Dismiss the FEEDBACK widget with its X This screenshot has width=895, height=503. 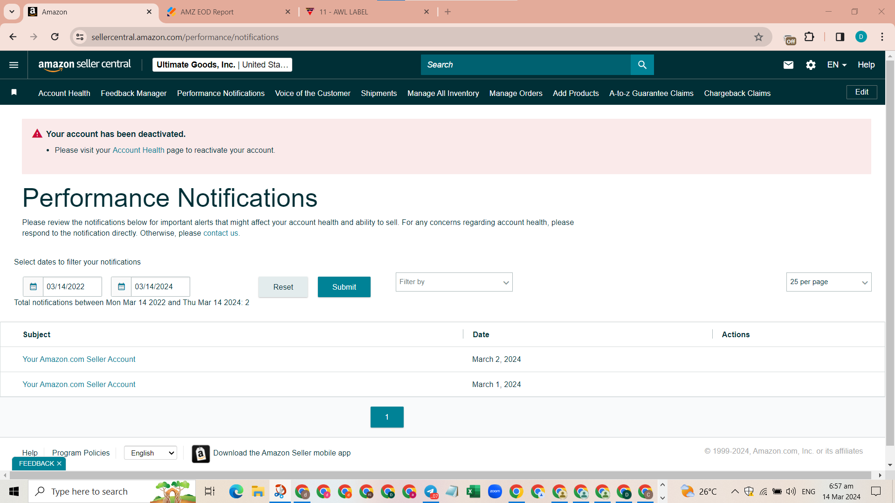(x=59, y=463)
